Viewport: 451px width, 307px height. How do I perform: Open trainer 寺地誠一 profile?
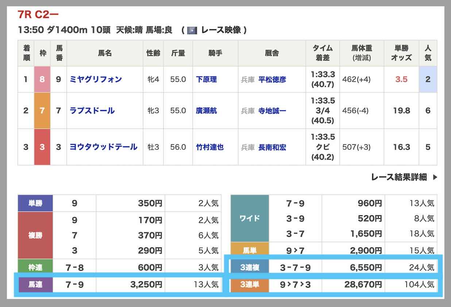(x=272, y=111)
